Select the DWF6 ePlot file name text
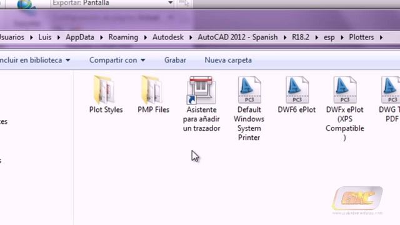 (x=297, y=110)
